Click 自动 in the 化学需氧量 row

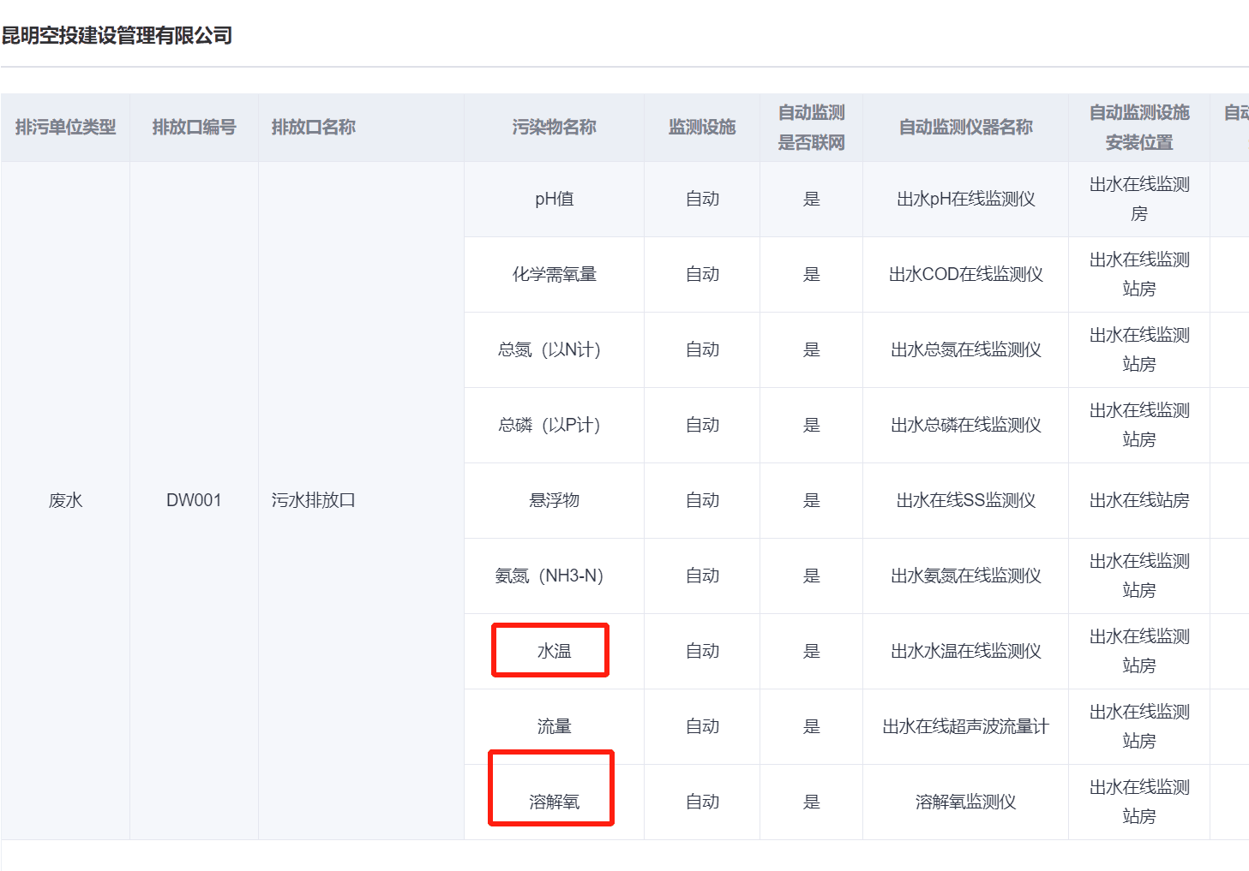702,274
